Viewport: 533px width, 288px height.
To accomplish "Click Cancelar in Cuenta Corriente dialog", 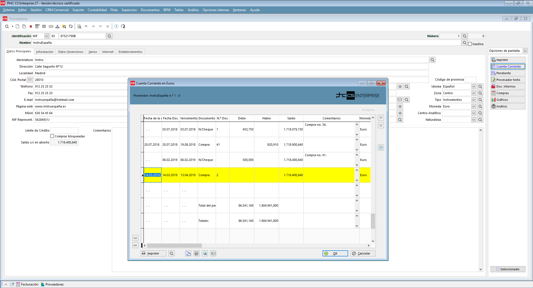I will pos(363,253).
